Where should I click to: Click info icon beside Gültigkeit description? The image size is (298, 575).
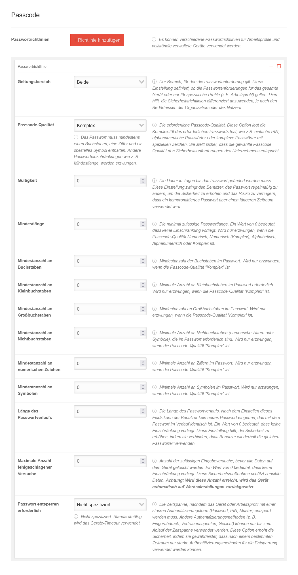155,181
